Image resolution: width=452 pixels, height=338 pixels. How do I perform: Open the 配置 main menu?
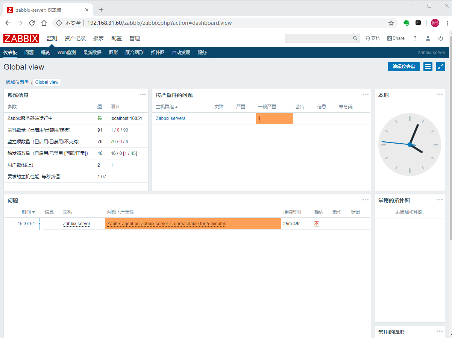117,38
